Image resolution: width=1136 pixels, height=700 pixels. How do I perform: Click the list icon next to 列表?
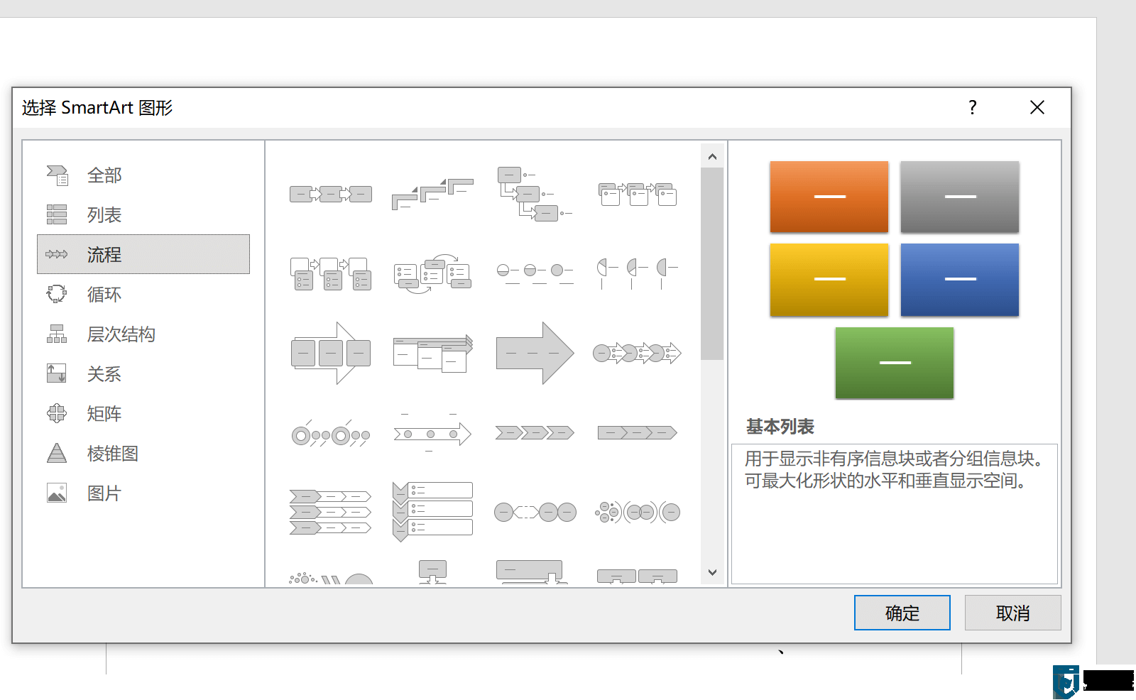(57, 214)
